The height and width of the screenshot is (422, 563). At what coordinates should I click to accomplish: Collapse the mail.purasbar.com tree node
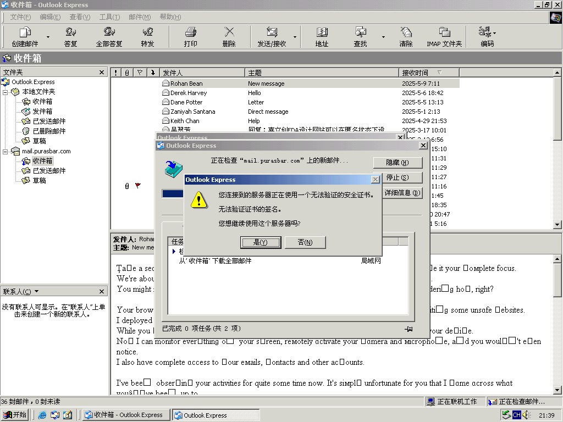point(5,152)
